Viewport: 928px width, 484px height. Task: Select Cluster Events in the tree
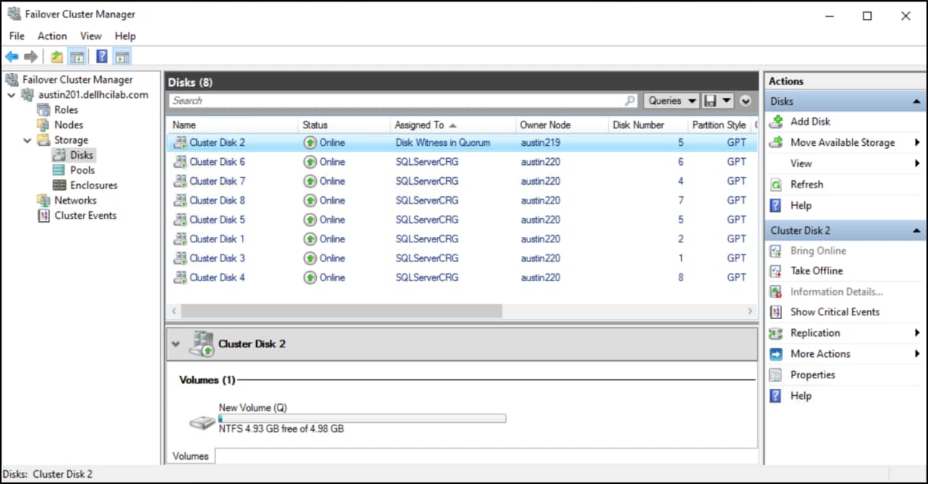[85, 216]
